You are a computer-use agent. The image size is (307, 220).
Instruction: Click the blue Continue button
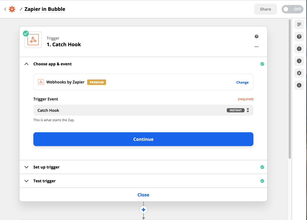coord(143,139)
